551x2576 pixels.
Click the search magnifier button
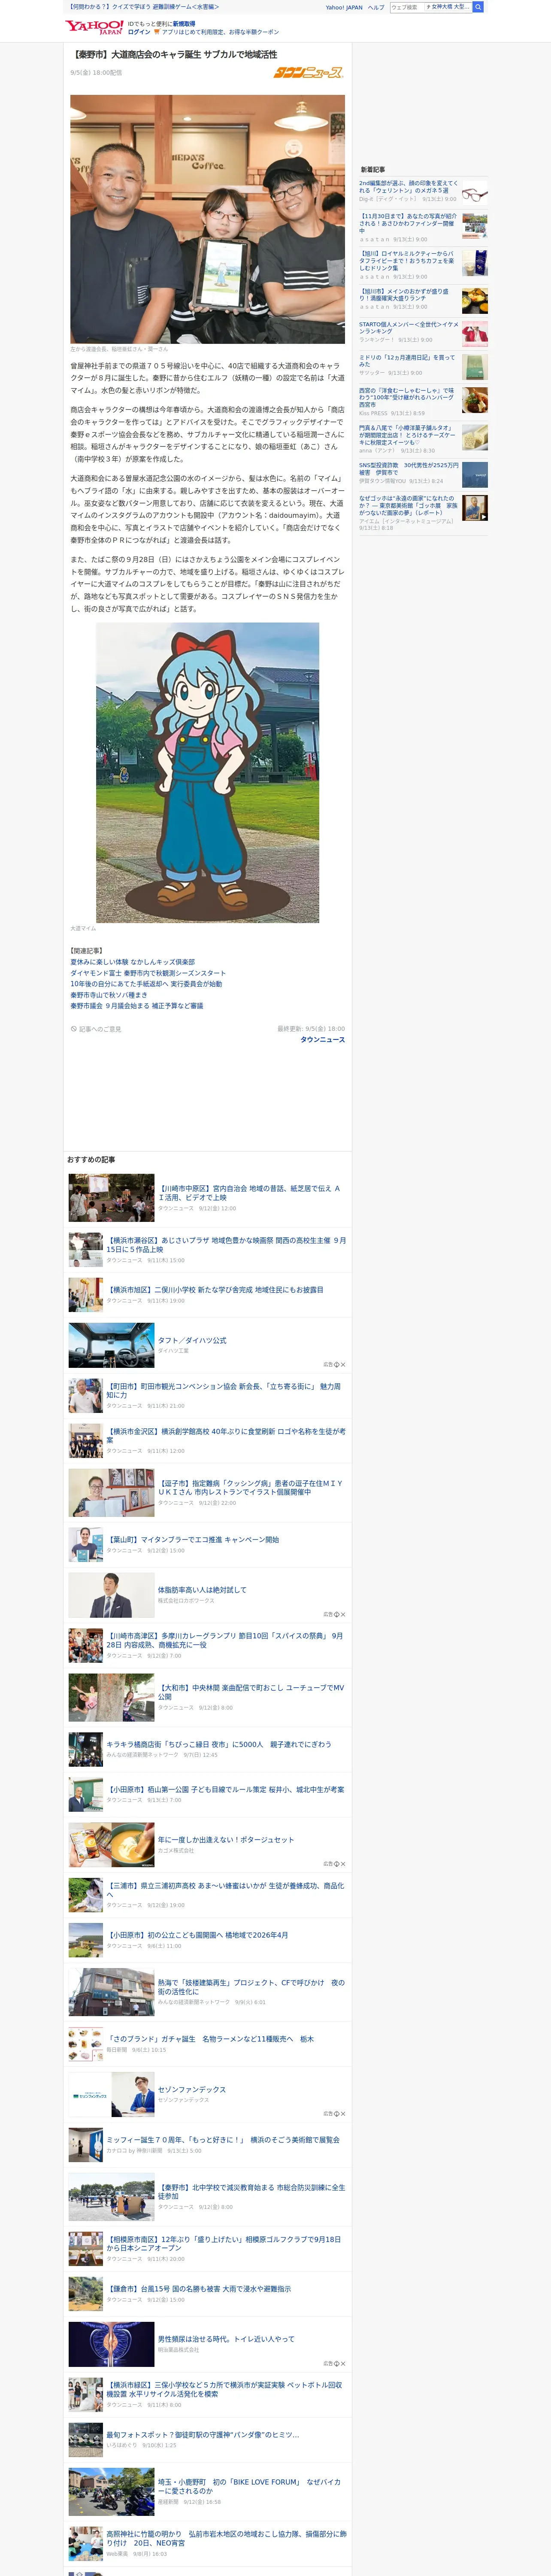click(478, 7)
